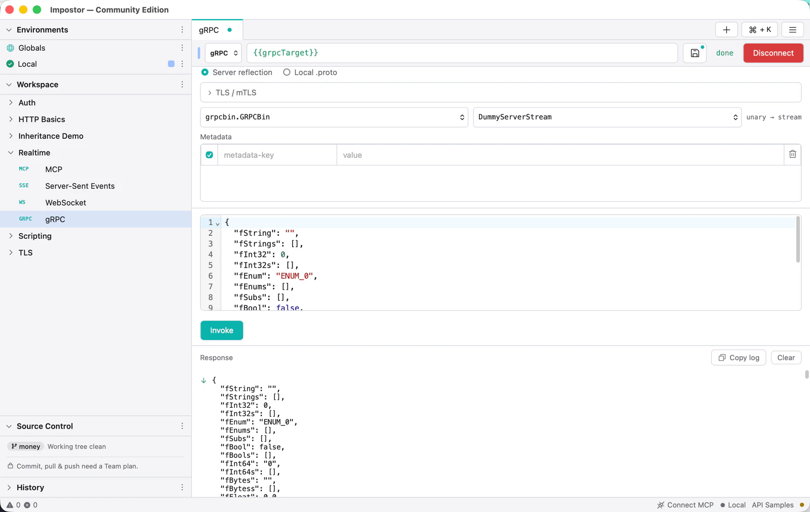This screenshot has height=512, width=810.
Task: Select the gRPC request in sidebar
Action: click(x=96, y=219)
